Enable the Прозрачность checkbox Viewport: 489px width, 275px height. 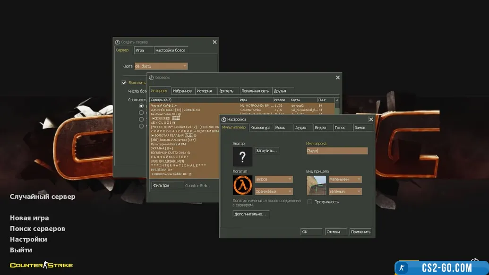310,202
